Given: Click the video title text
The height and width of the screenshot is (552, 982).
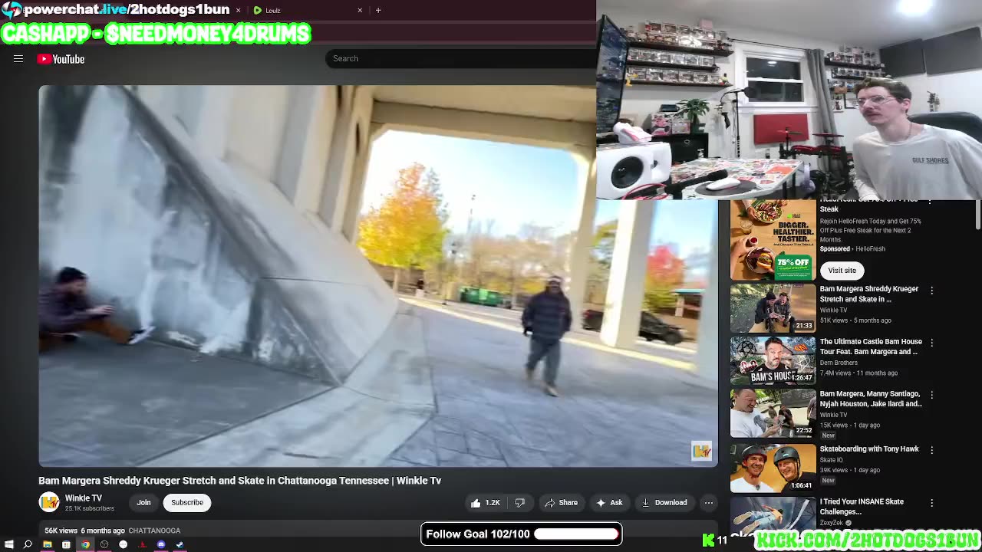Looking at the screenshot, I should coord(240,481).
